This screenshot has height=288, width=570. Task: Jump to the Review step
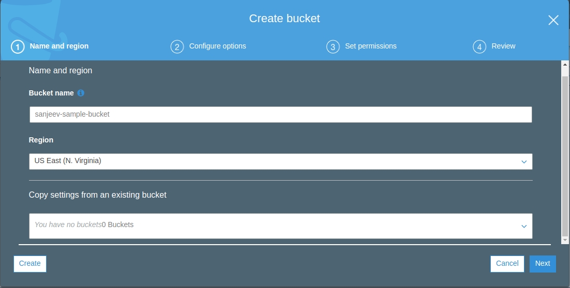[x=503, y=46]
